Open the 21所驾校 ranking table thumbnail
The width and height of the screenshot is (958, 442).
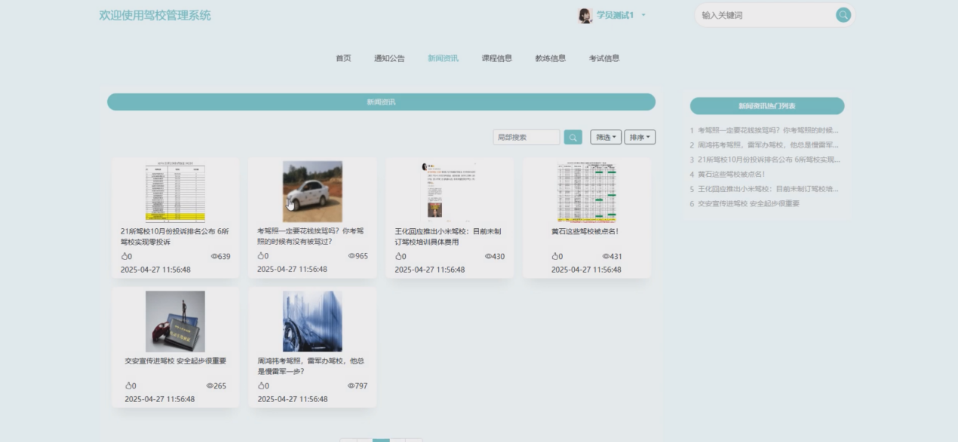pos(176,191)
